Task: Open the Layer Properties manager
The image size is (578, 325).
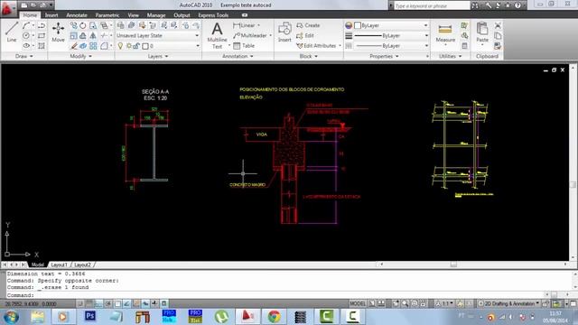Action: [120, 25]
